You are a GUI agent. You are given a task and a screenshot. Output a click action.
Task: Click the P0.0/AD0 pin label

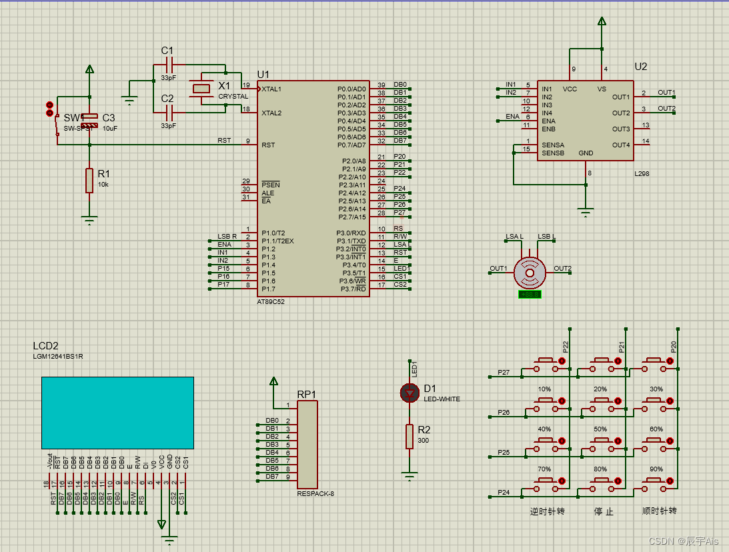(351, 89)
